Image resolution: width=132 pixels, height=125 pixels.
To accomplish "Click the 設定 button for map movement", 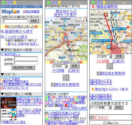I will pos(118,107).
